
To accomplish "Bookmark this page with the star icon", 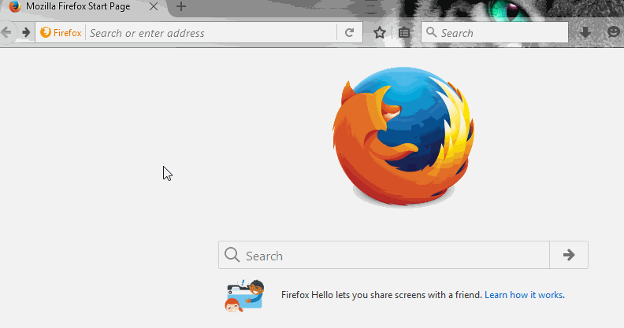I will pyautogui.click(x=380, y=32).
